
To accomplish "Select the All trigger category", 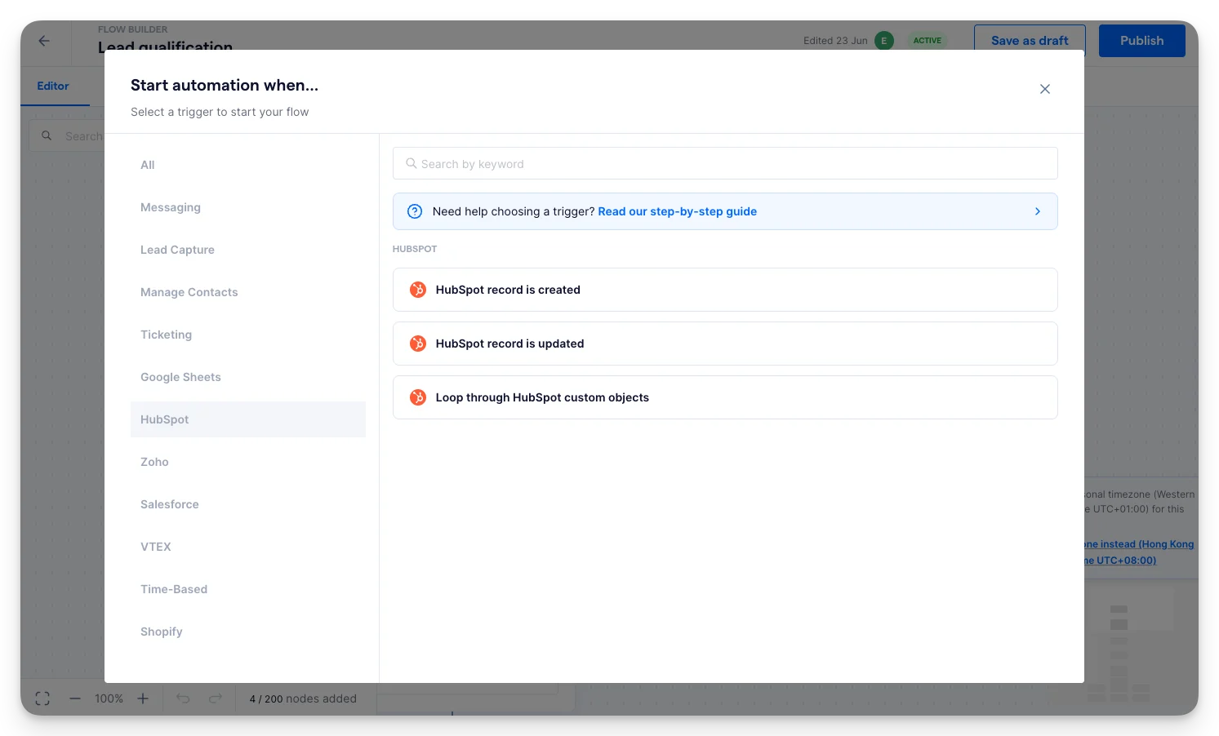I will [248, 165].
